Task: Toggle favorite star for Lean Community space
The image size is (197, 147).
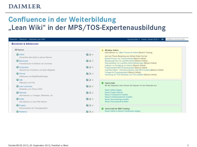Action: pyautogui.click(x=93, y=86)
